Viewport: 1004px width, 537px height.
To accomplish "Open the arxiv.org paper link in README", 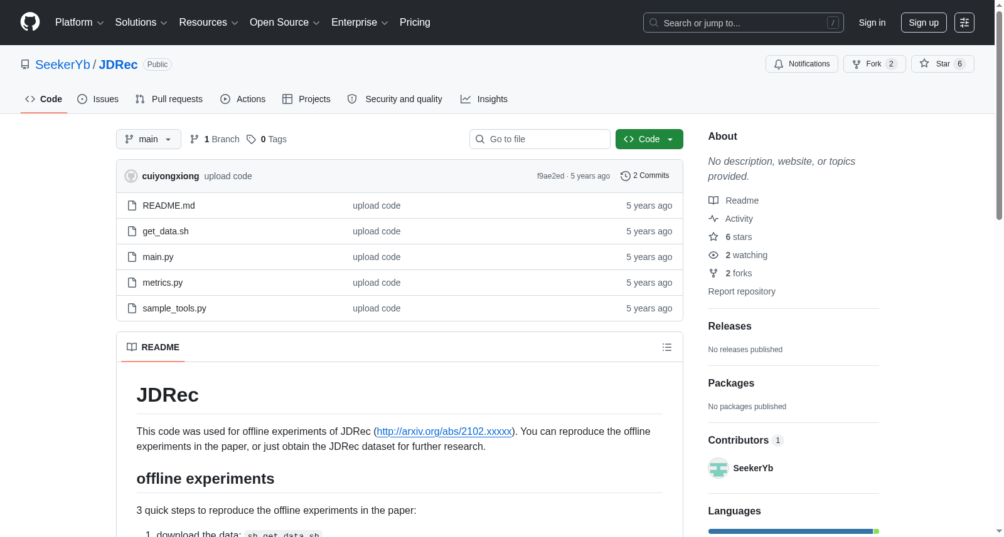I will [444, 431].
